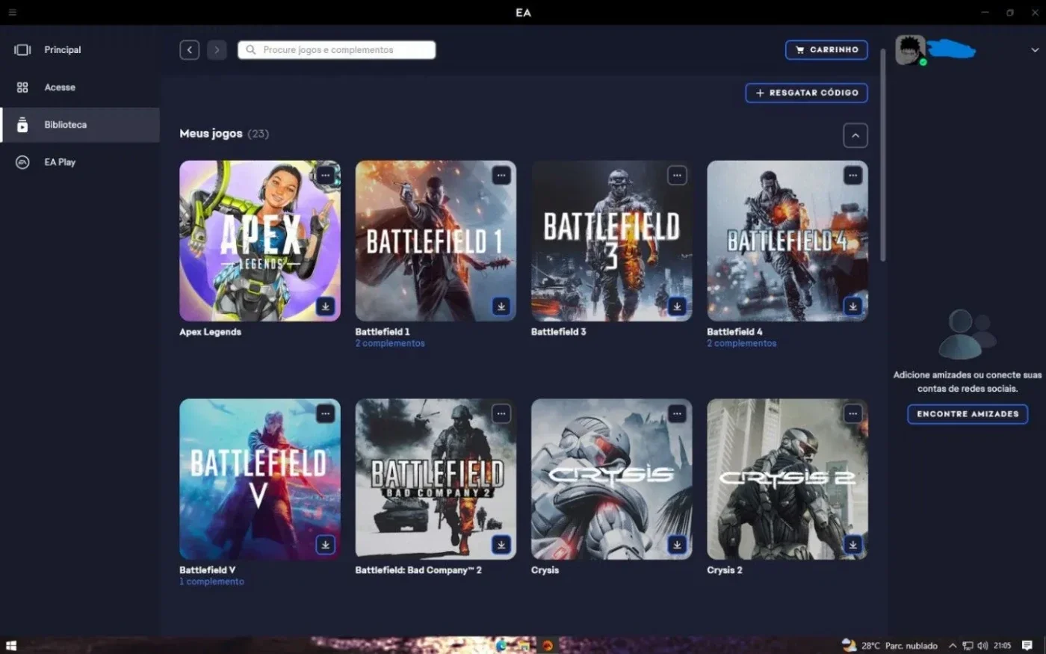Viewport: 1046px width, 654px height.
Task: Download Battlefield 3
Action: [677, 306]
